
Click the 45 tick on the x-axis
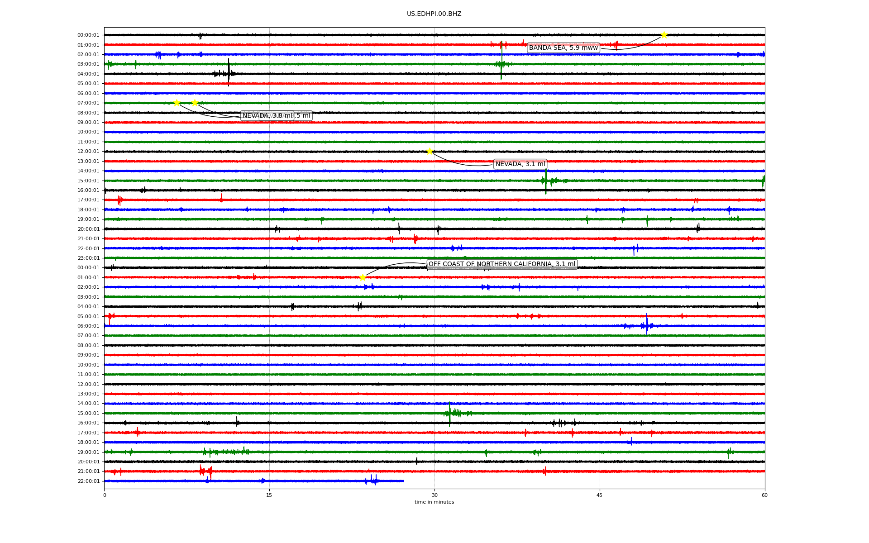600,495
